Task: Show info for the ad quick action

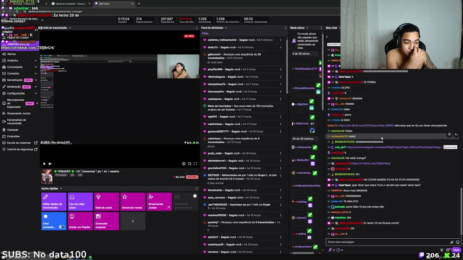Action: tap(195, 196)
